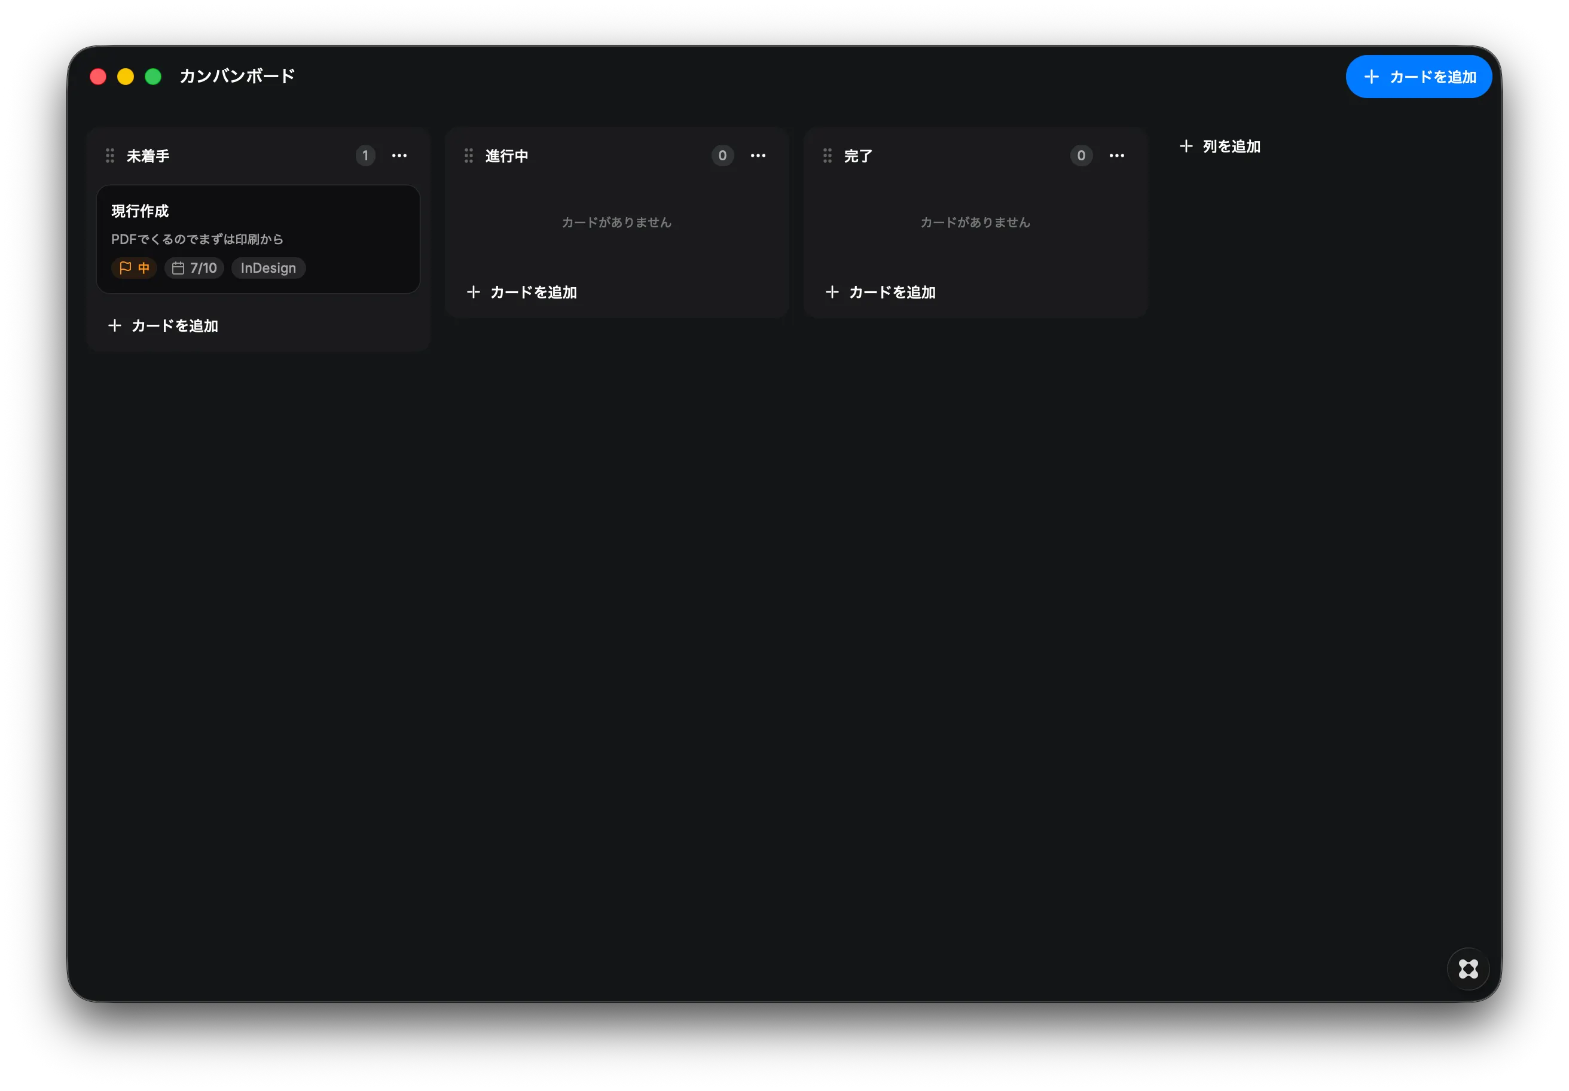Screen dimensions: 1569x1091
Task: Click the 完了 column title
Action: point(857,156)
